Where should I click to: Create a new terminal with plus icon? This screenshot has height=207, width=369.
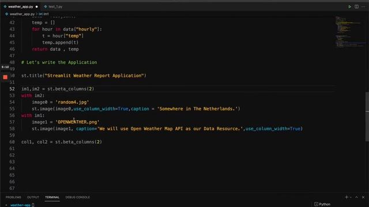click(x=347, y=197)
